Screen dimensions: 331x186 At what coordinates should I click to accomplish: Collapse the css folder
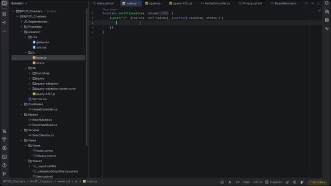[25, 37]
